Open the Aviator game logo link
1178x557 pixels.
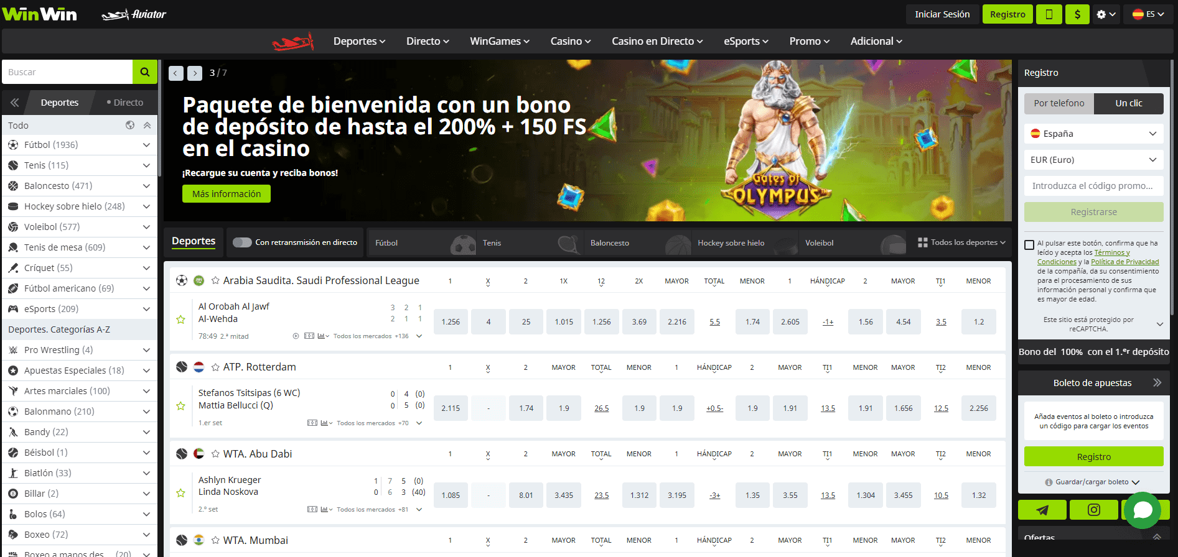[x=134, y=14]
